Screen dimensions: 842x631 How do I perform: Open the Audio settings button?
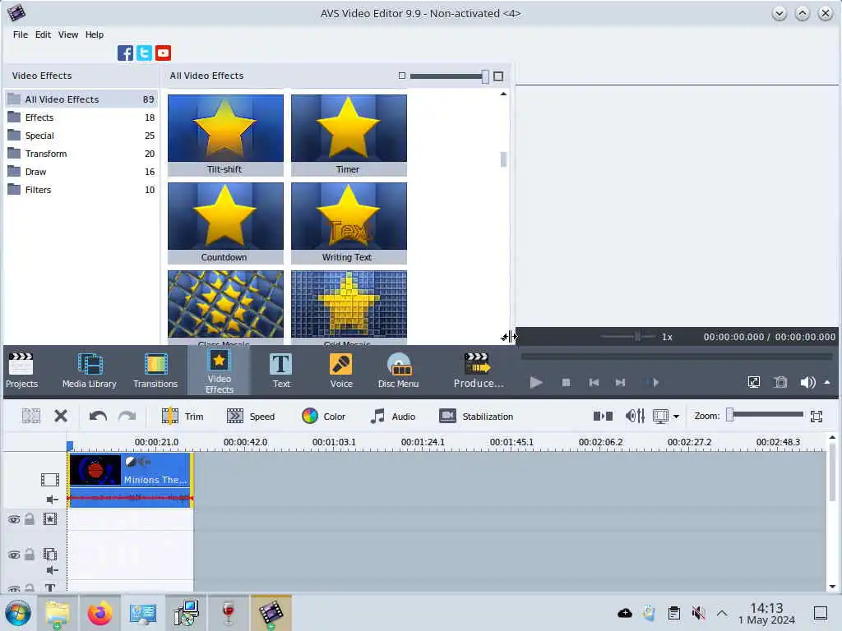393,416
